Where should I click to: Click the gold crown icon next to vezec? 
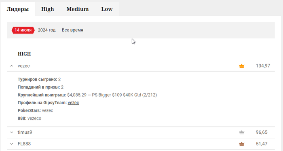(x=241, y=66)
